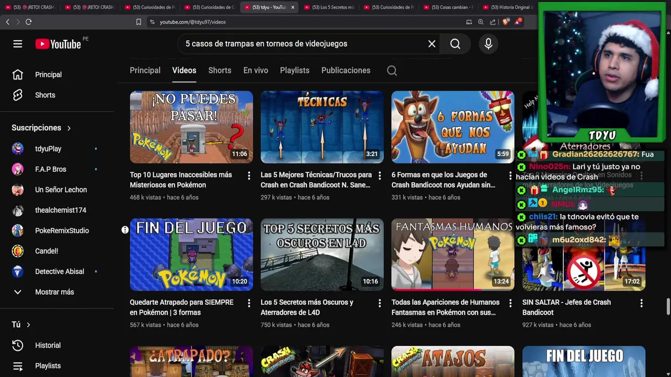Click the YouTube logo

pos(58,44)
